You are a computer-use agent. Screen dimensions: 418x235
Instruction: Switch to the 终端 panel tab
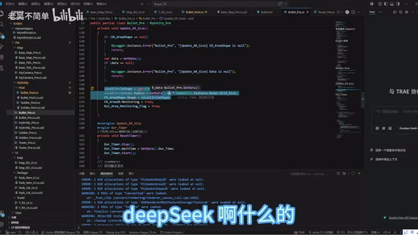[120, 174]
